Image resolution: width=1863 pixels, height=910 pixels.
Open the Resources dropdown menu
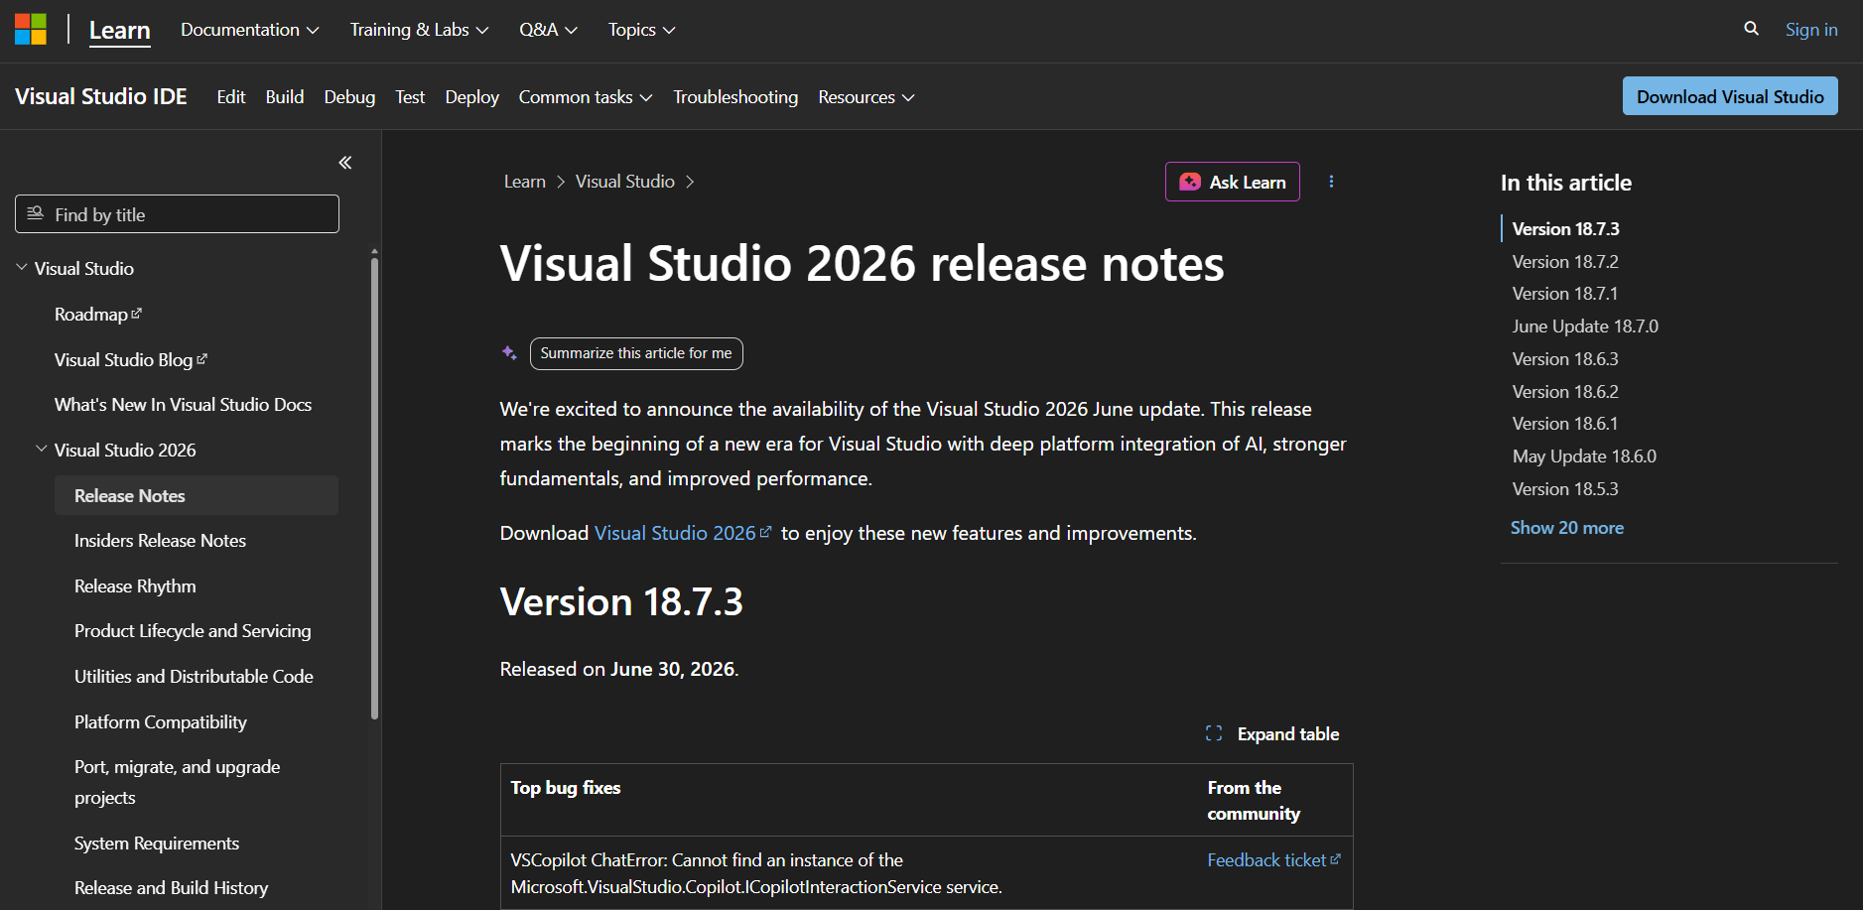pos(866,97)
